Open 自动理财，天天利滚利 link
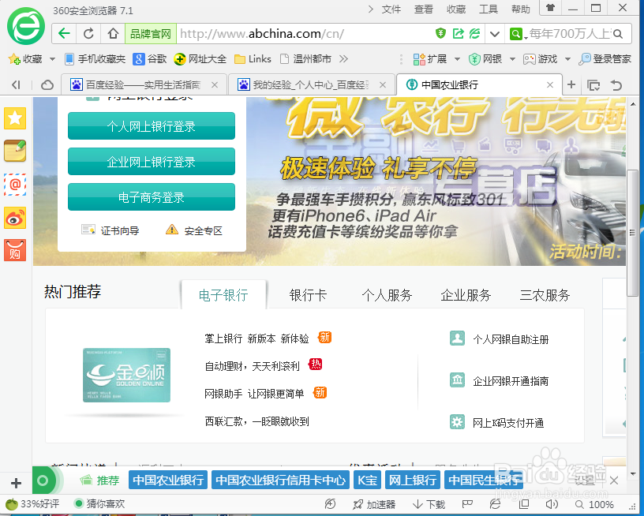Screen dimensions: 644x516 point(253,366)
